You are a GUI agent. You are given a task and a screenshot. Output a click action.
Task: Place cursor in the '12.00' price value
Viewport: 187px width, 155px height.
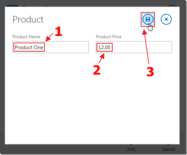[x=104, y=47]
